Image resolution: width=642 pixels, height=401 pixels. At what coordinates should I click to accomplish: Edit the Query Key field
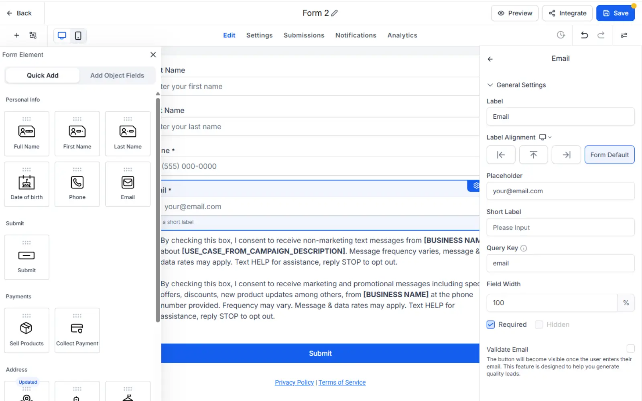click(561, 263)
